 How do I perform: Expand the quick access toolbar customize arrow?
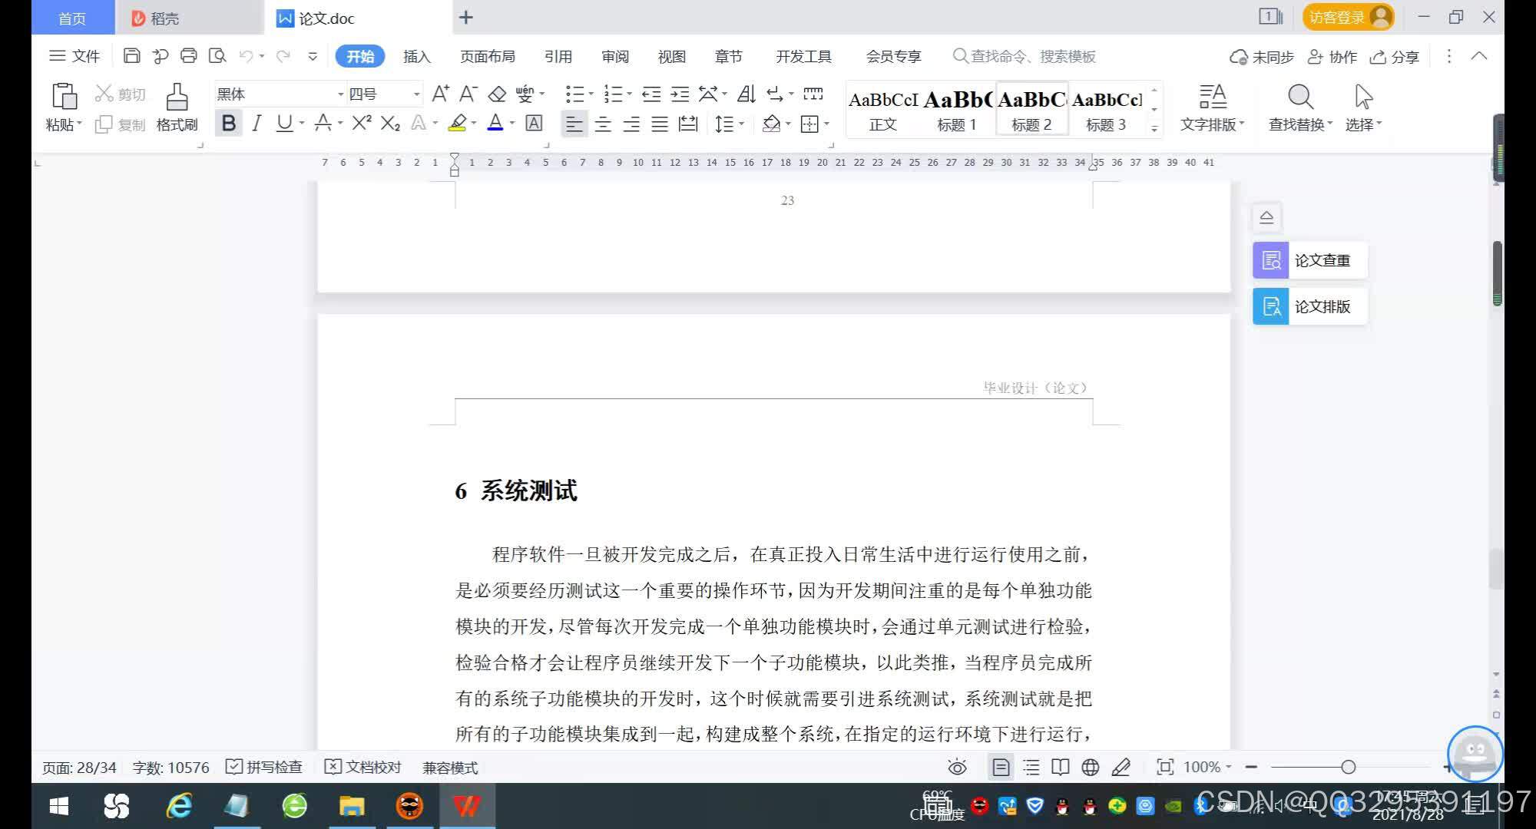point(313,56)
